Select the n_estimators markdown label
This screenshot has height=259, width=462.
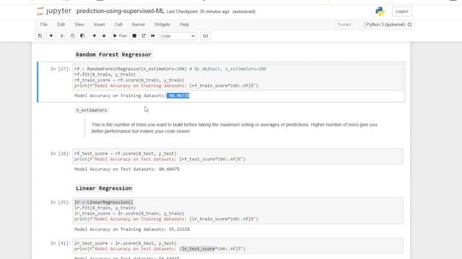tap(92, 110)
